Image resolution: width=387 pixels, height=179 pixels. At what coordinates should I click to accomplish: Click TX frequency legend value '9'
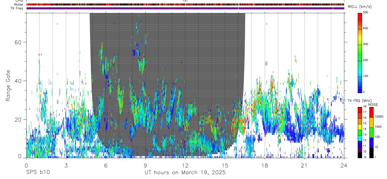click(x=365, y=157)
